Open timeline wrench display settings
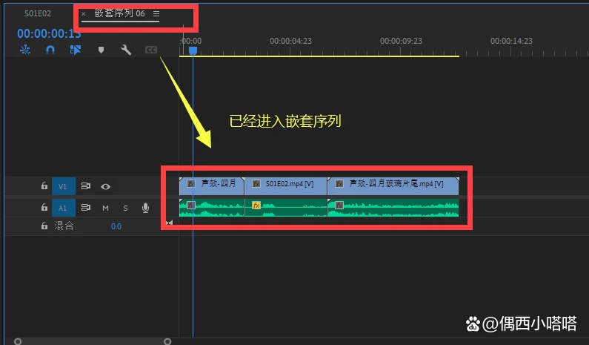 126,50
